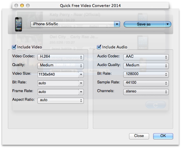Click the Audio Quality label
This screenshot has height=148, width=181.
[x=109, y=65]
